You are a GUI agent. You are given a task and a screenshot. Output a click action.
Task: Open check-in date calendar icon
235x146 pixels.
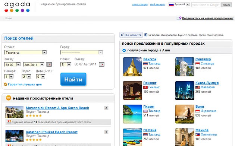tap(49, 64)
